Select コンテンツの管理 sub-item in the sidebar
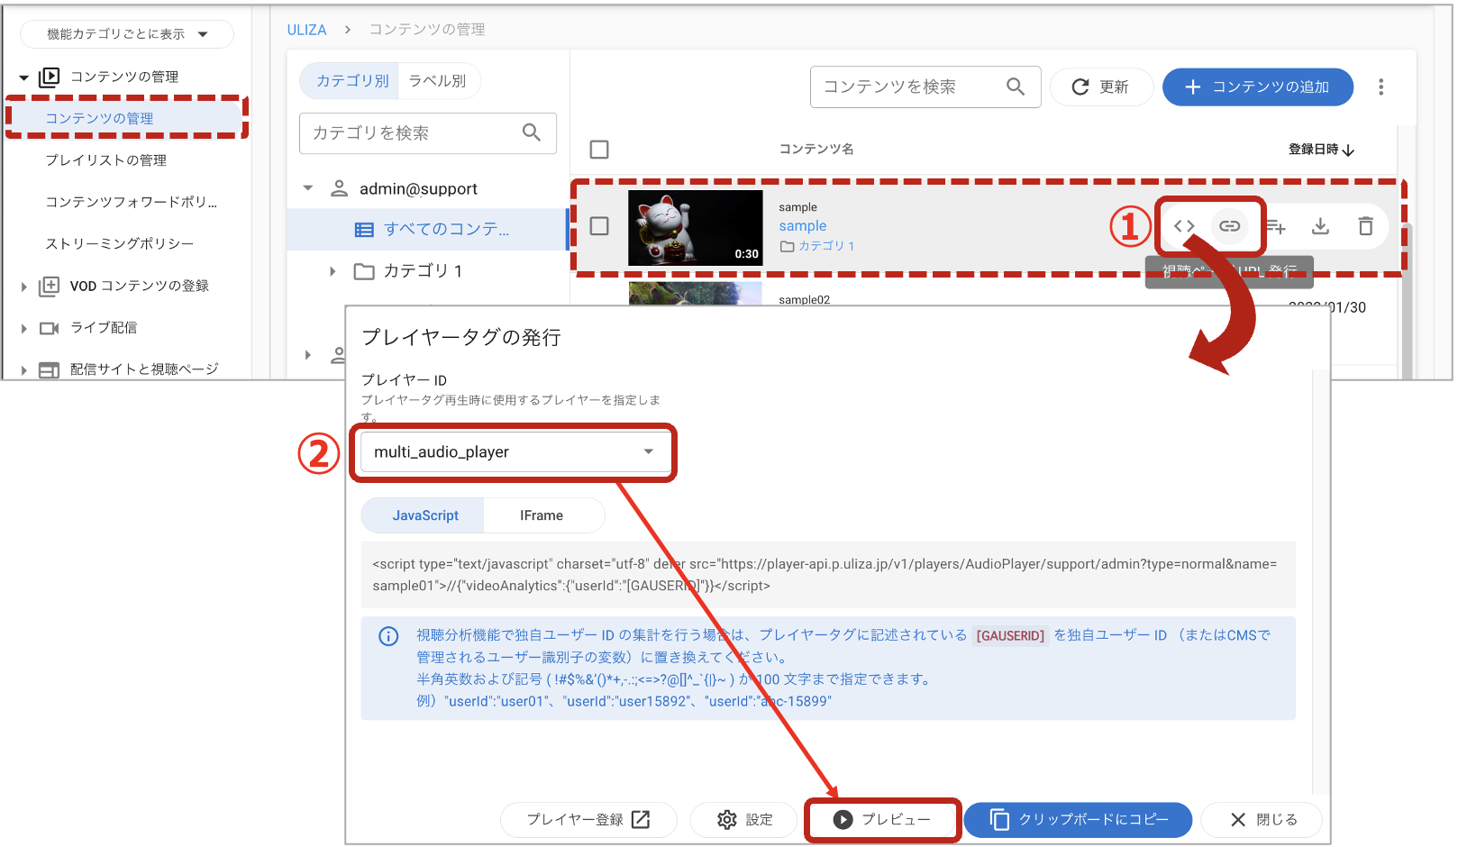The height and width of the screenshot is (847, 1458). point(126,118)
